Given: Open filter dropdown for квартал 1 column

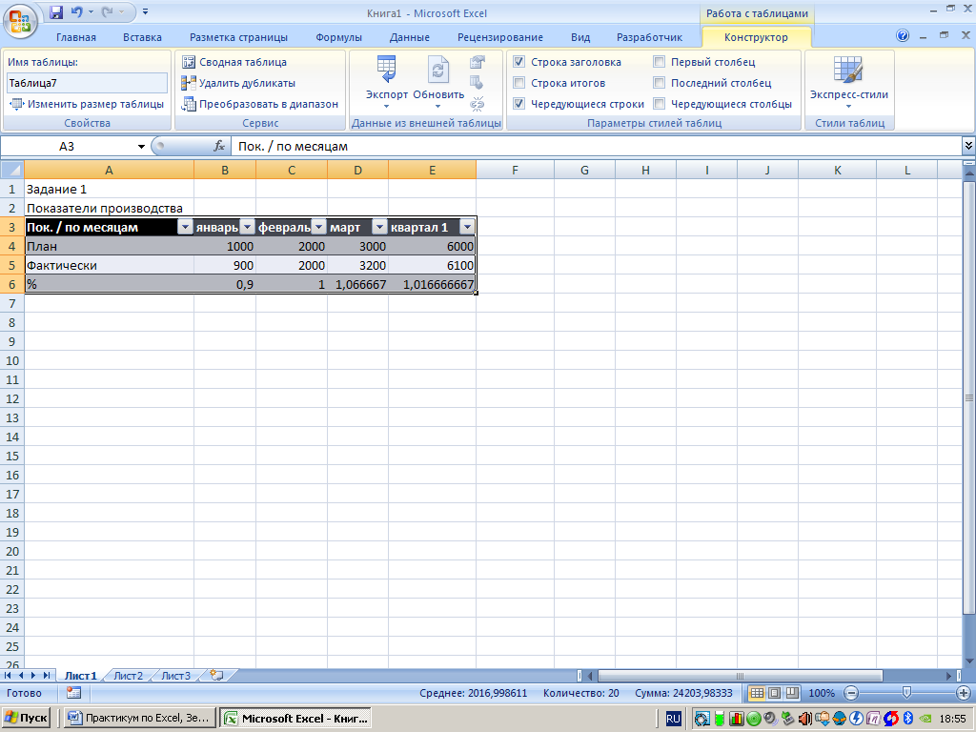Looking at the screenshot, I should tap(467, 227).
